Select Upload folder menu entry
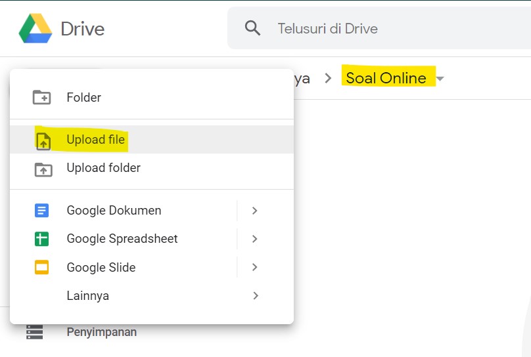 152,168
